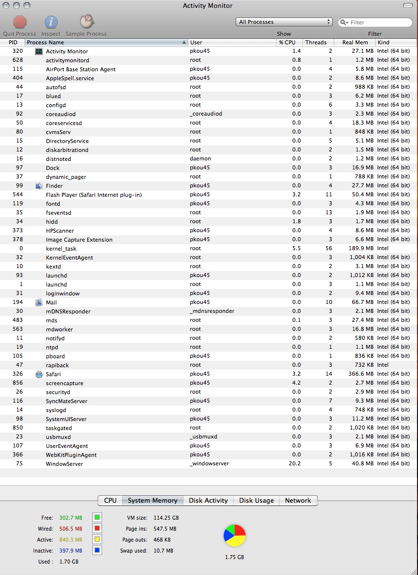Sort by the PID column header
This screenshot has width=418, height=575.
click(12, 42)
